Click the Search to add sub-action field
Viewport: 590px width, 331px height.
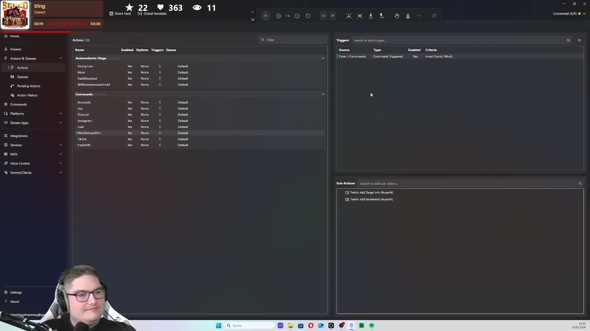click(470, 183)
